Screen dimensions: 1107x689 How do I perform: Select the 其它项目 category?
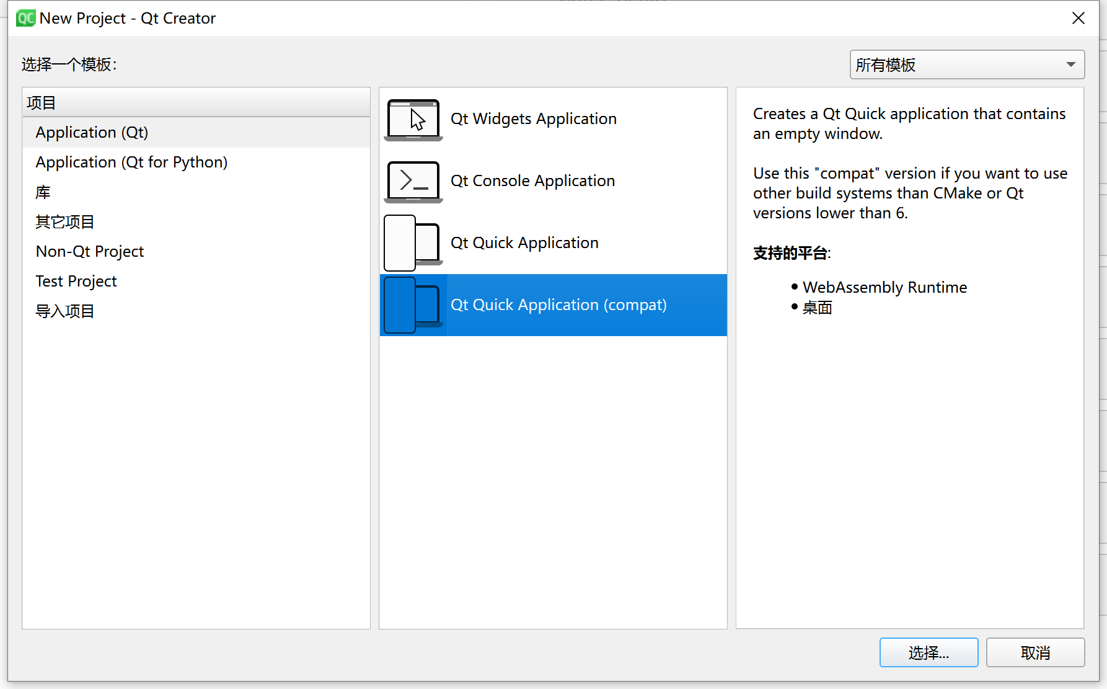(x=196, y=222)
